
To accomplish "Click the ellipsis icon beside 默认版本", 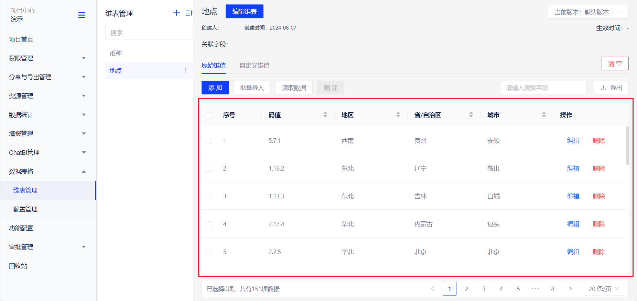I will [619, 12].
